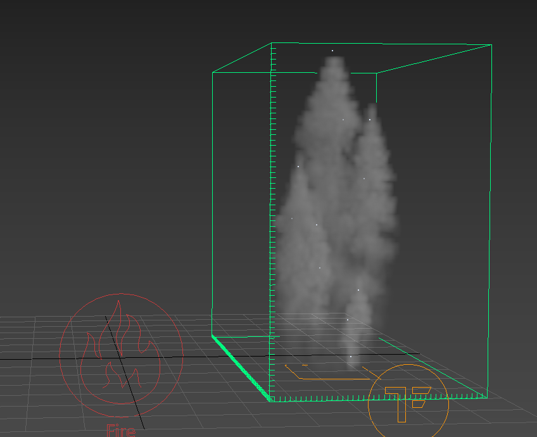Select the thick green bottom-left simulator edge
This screenshot has height=437, width=537.
point(241,369)
